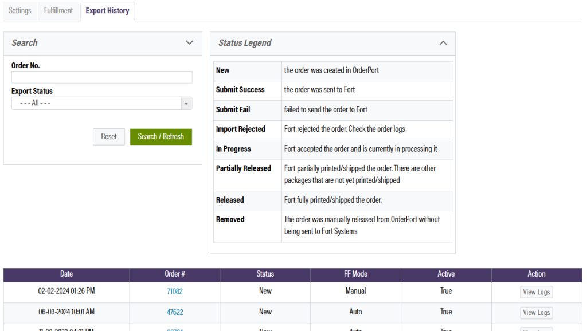View logs for order 47622
The width and height of the screenshot is (587, 331).
pyautogui.click(x=536, y=313)
